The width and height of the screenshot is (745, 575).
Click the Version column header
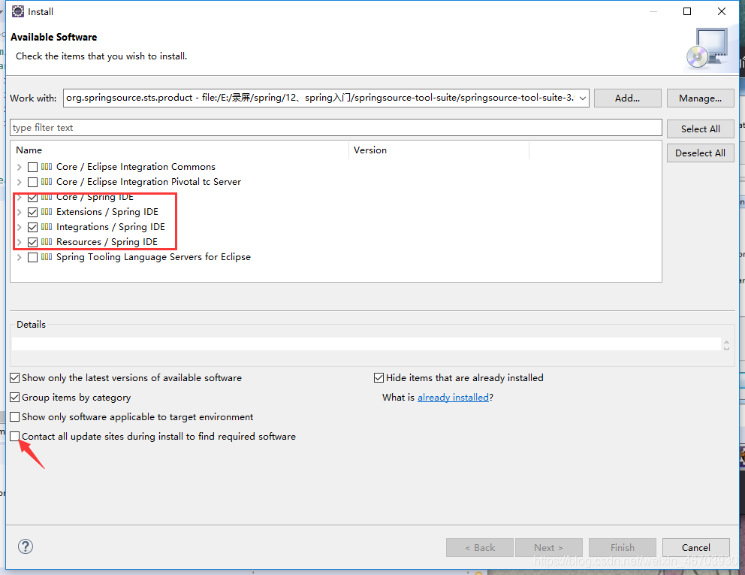(439, 150)
